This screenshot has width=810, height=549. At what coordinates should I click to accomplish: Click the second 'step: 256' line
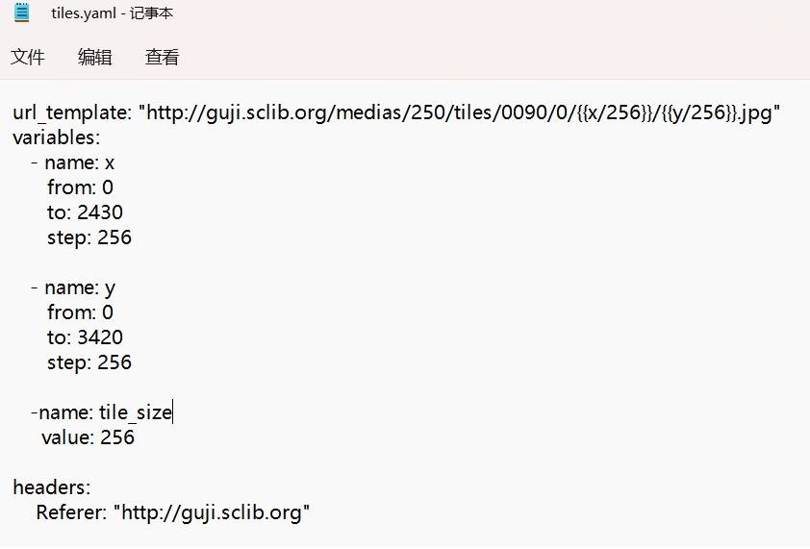(x=89, y=362)
